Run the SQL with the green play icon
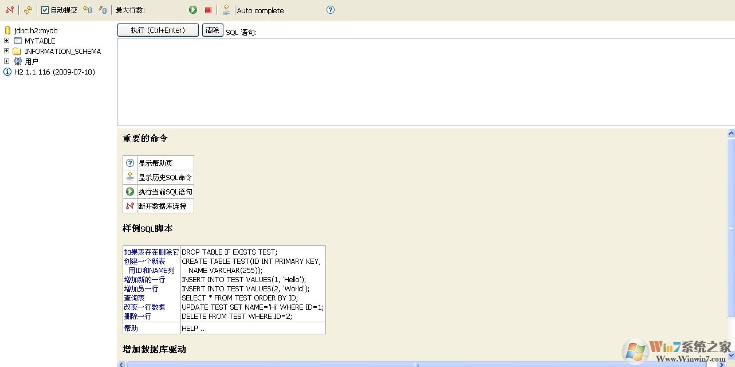Image resolution: width=735 pixels, height=367 pixels. click(193, 10)
